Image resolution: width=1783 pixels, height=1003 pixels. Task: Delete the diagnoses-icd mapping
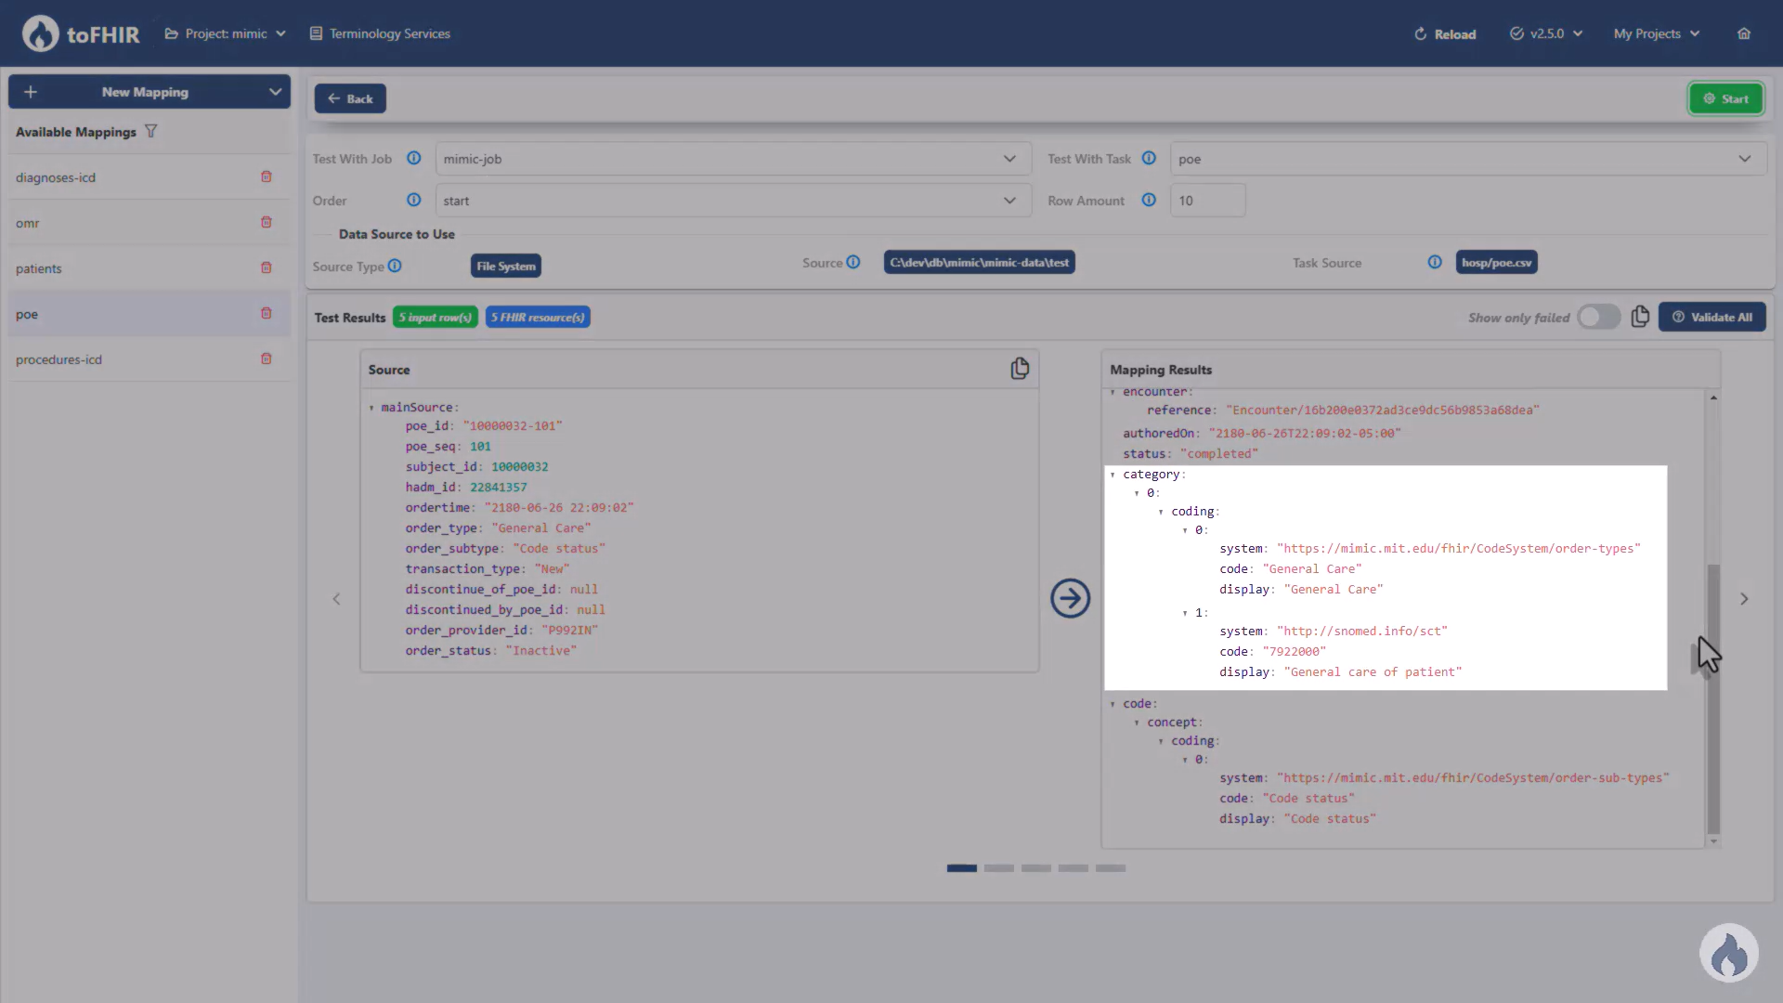[266, 176]
